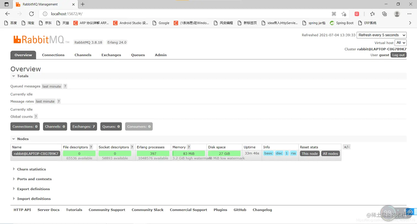This screenshot has width=417, height=224.
Task: Open new browser tab with plus icon
Action: (x=83, y=4)
